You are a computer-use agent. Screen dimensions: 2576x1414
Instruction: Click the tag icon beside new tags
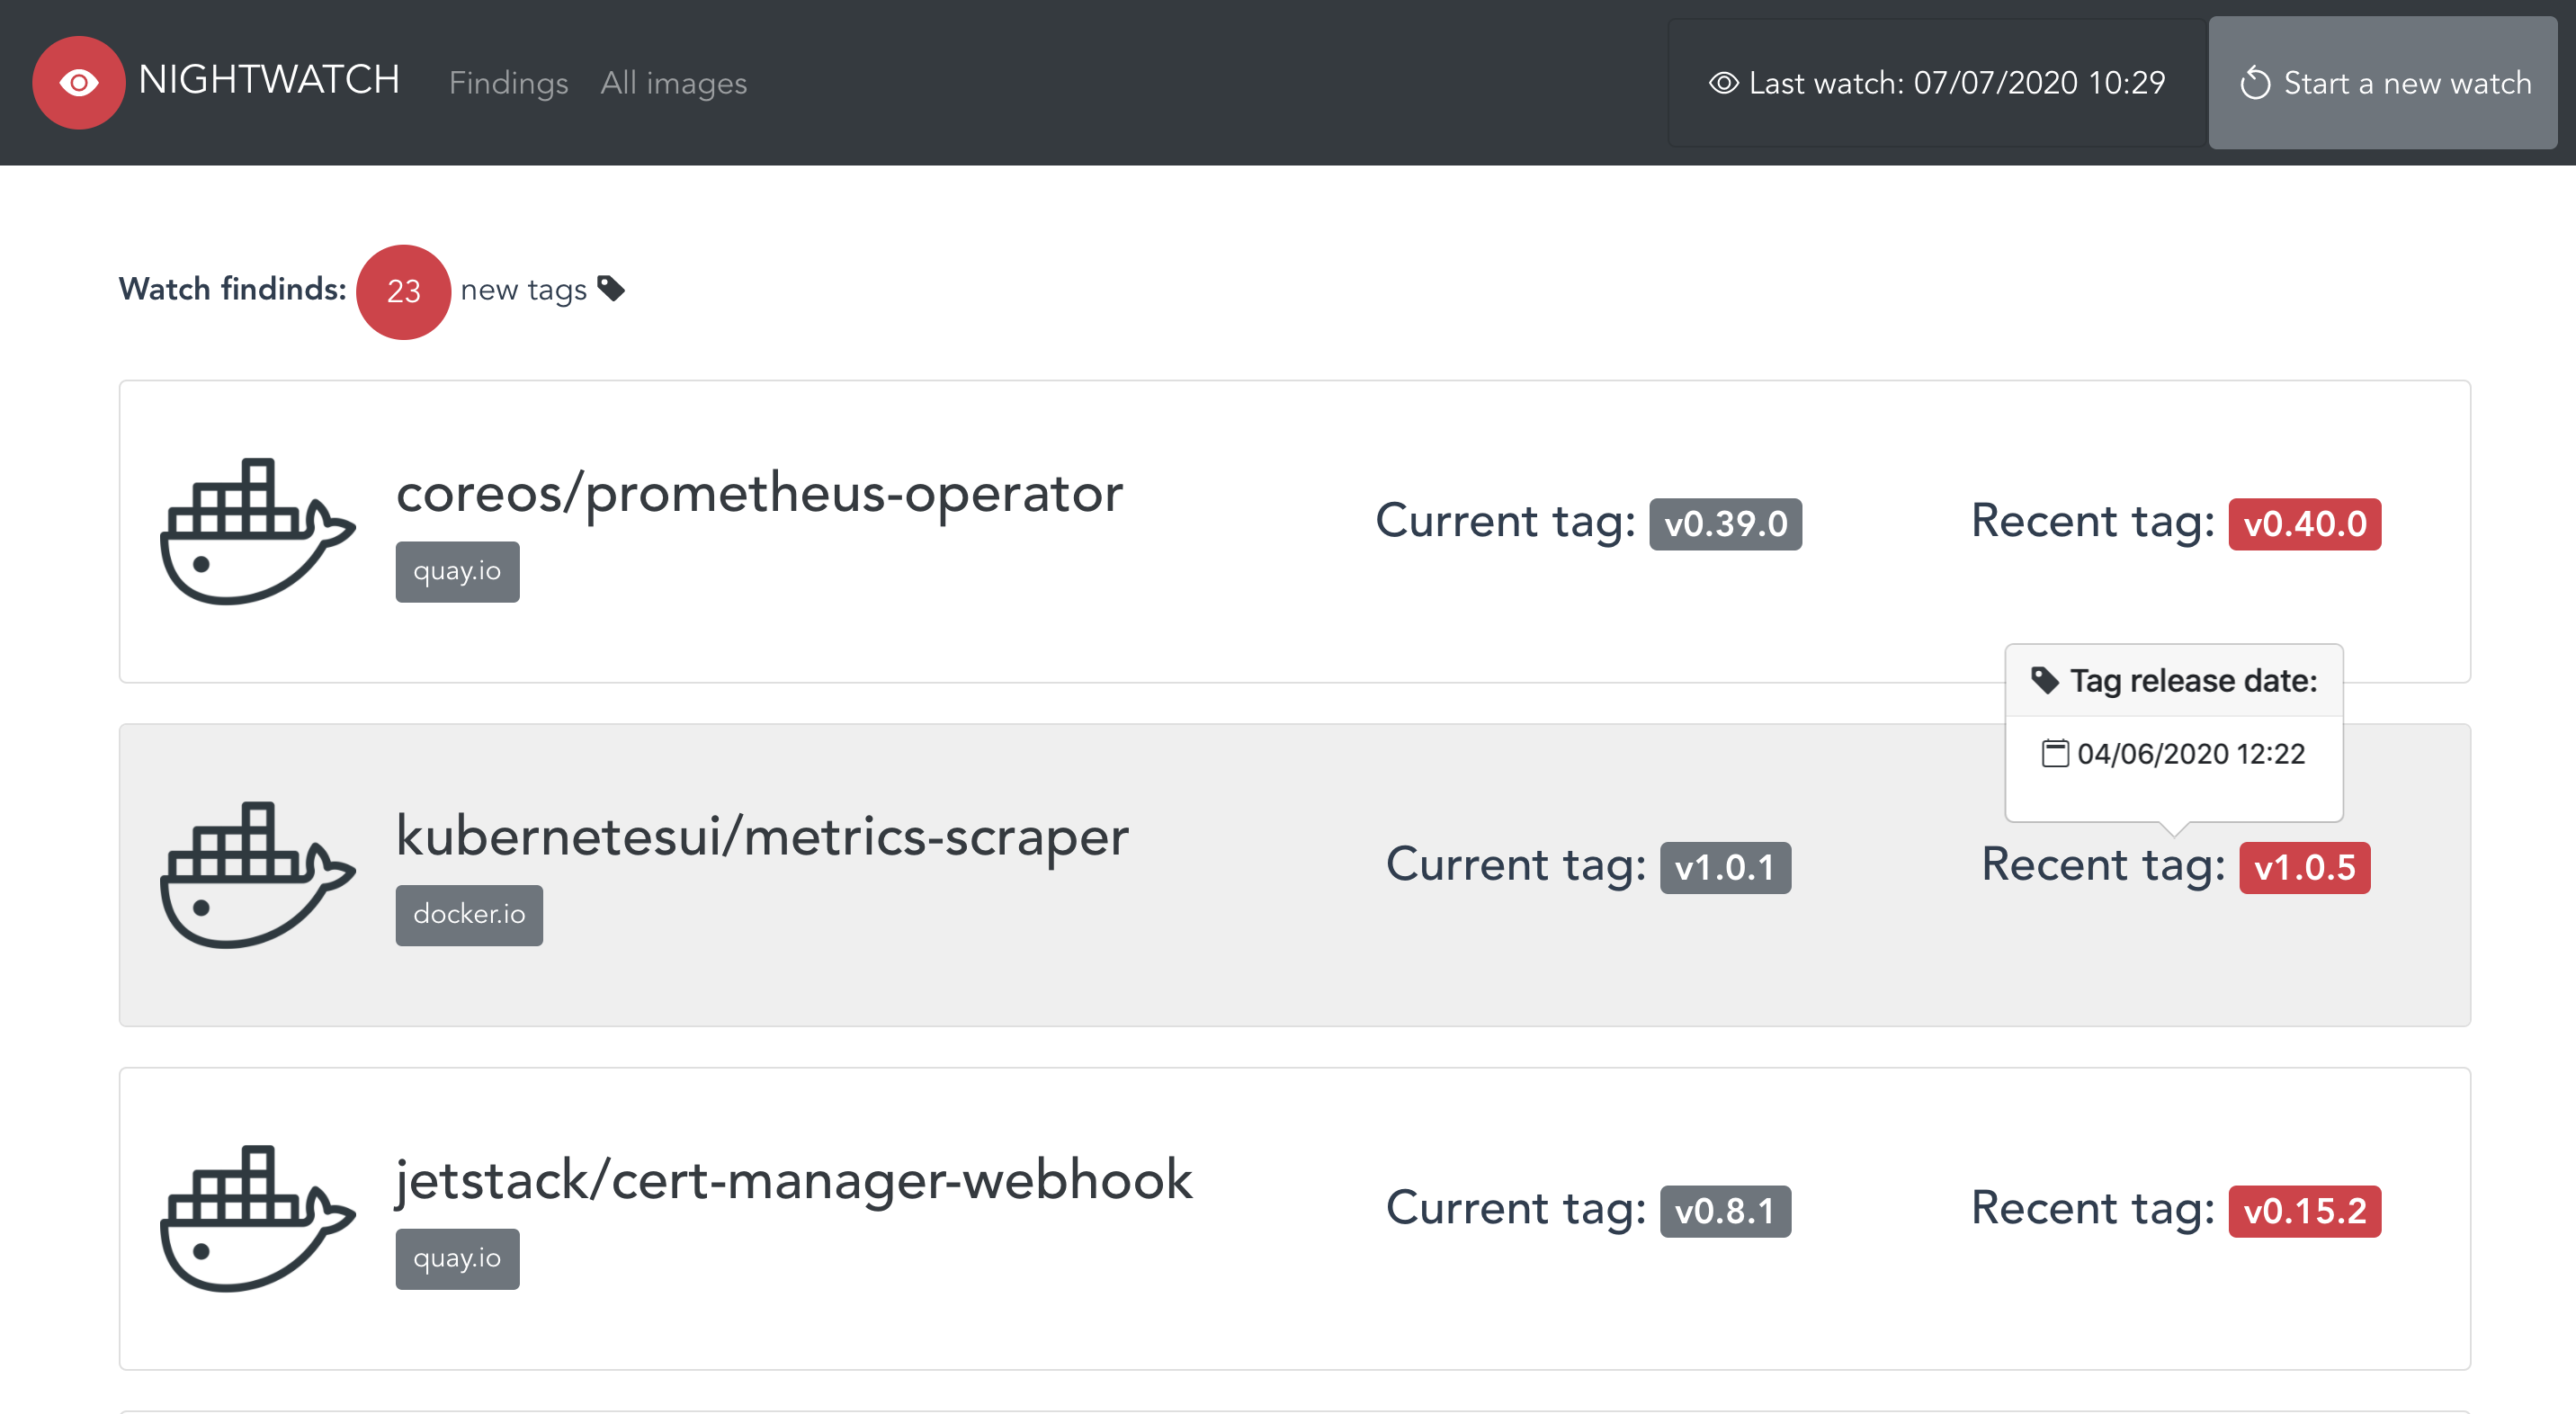coord(611,288)
